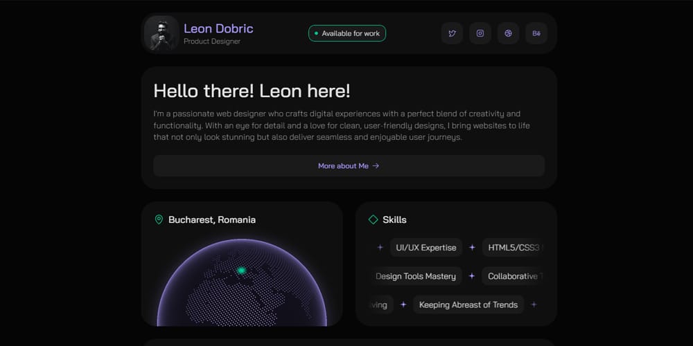The height and width of the screenshot is (346, 693).
Task: Open the Twitter profile icon
Action: click(x=453, y=33)
